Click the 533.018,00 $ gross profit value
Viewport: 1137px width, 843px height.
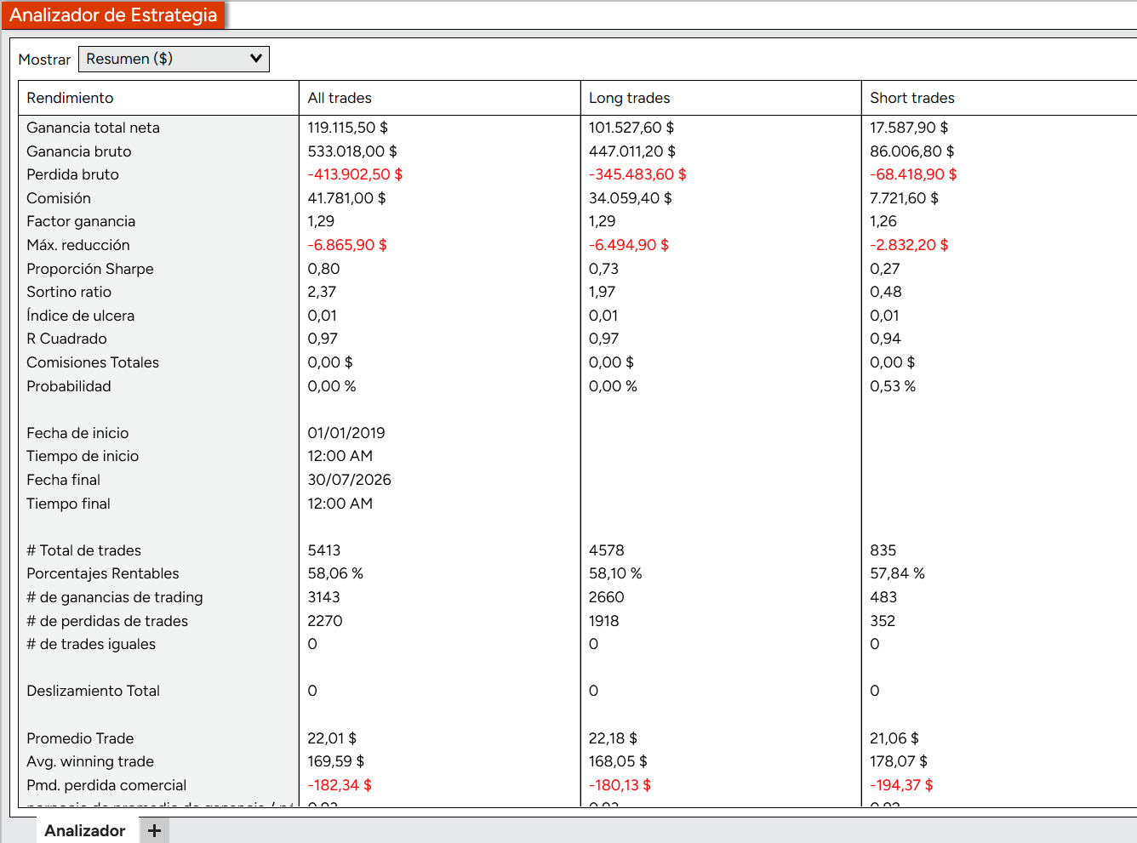pyautogui.click(x=351, y=151)
